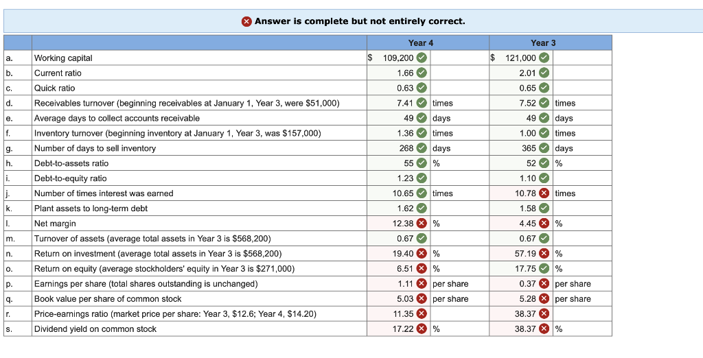The height and width of the screenshot is (358, 703).
Task: Click the 'Earnings per share' row label
Action: coord(146,284)
